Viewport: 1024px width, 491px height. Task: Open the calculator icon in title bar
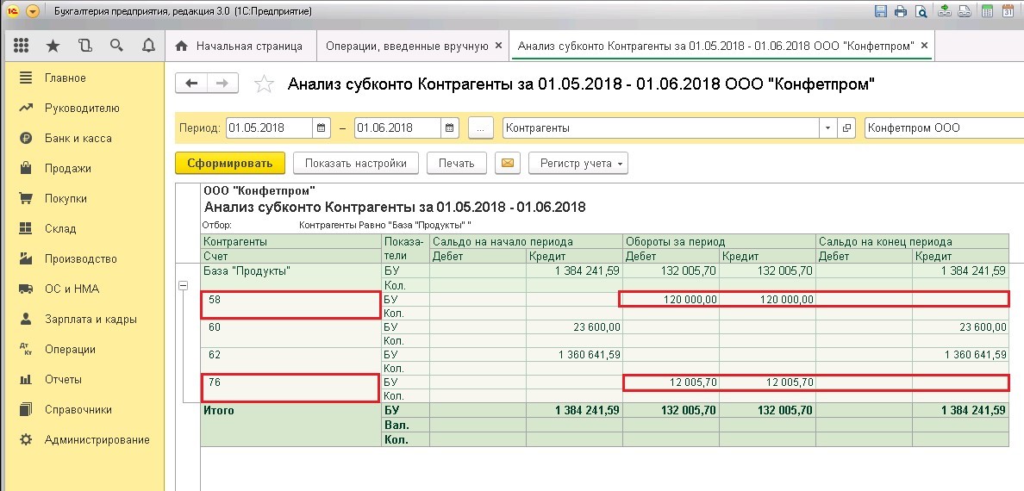coord(987,11)
